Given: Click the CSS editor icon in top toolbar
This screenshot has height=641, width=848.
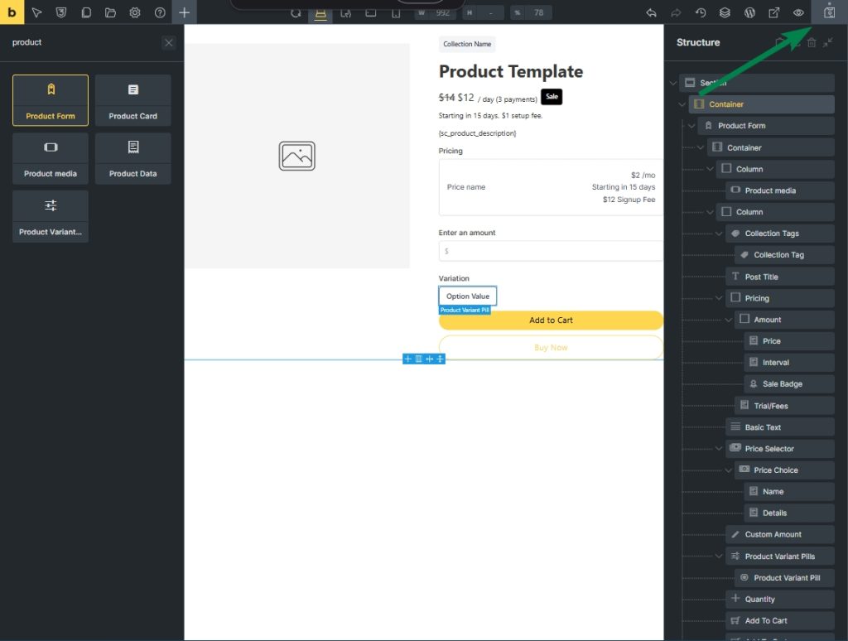Looking at the screenshot, I should click(61, 12).
